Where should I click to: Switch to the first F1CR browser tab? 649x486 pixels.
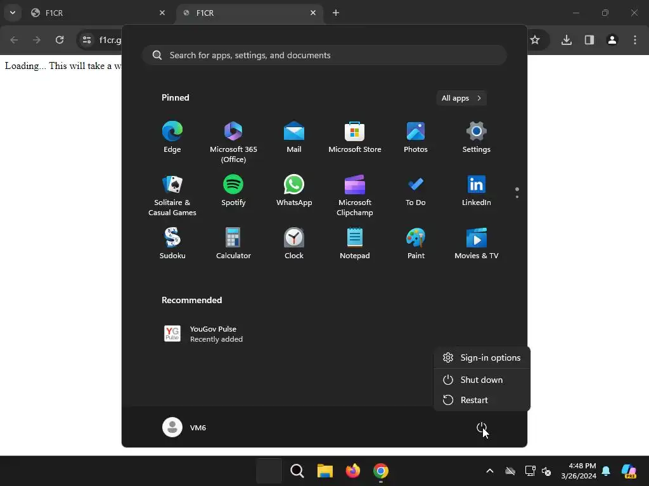pos(98,13)
